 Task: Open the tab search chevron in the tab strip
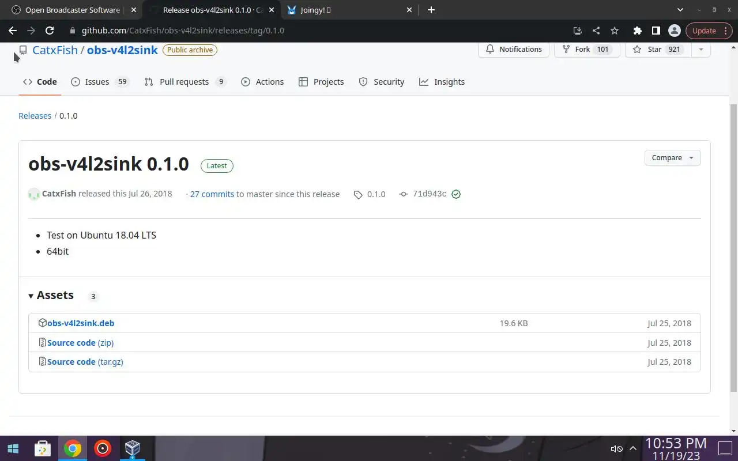(x=680, y=10)
